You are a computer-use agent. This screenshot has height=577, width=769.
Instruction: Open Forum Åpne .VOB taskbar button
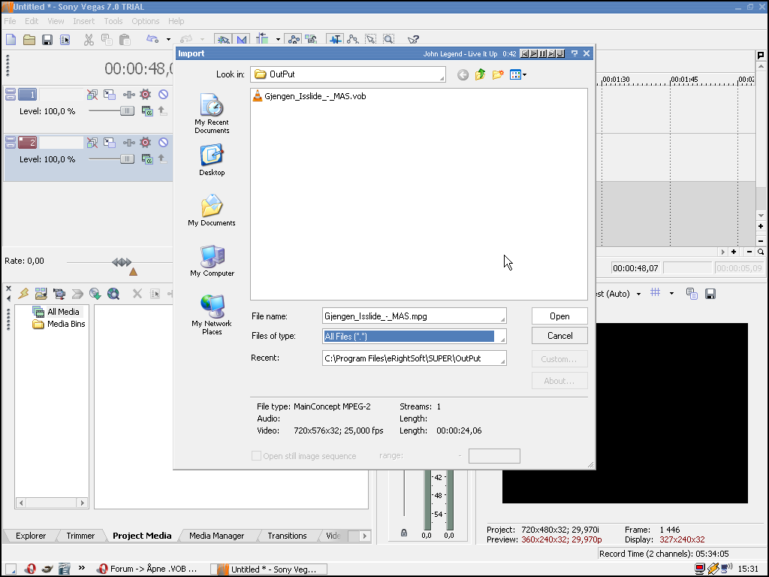point(148,569)
